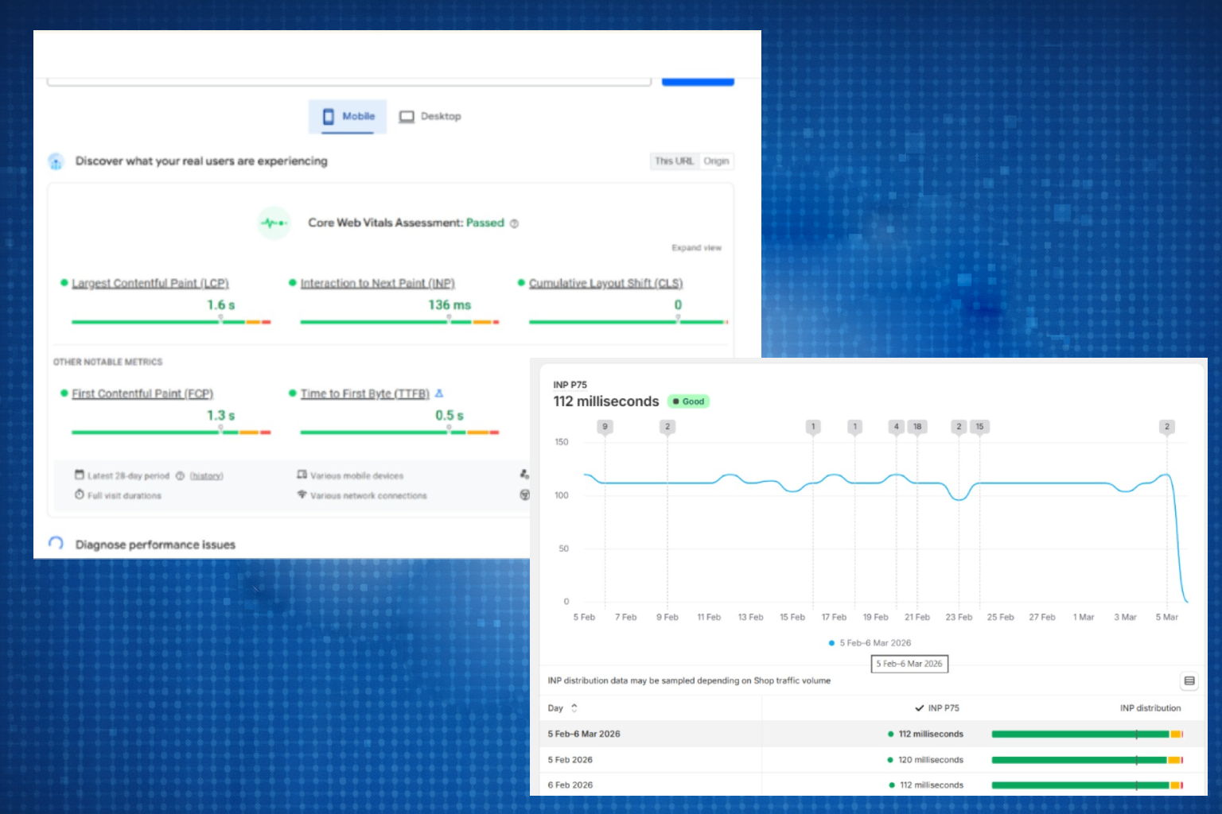1222x814 pixels.
Task: Open the table view icon near INP distribution
Action: (1189, 681)
